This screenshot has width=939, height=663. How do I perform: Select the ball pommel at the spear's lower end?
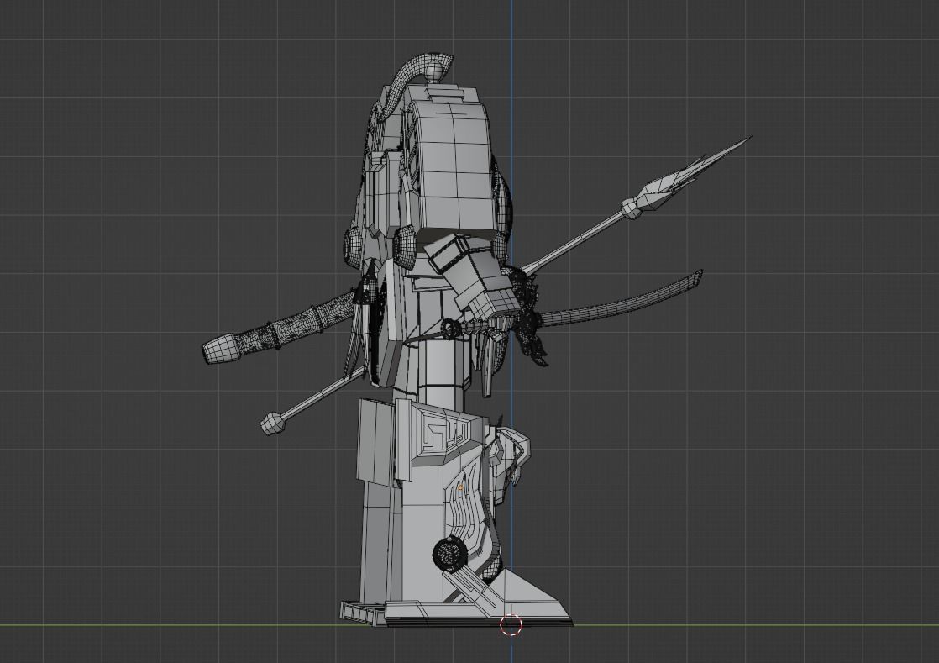[x=272, y=424]
